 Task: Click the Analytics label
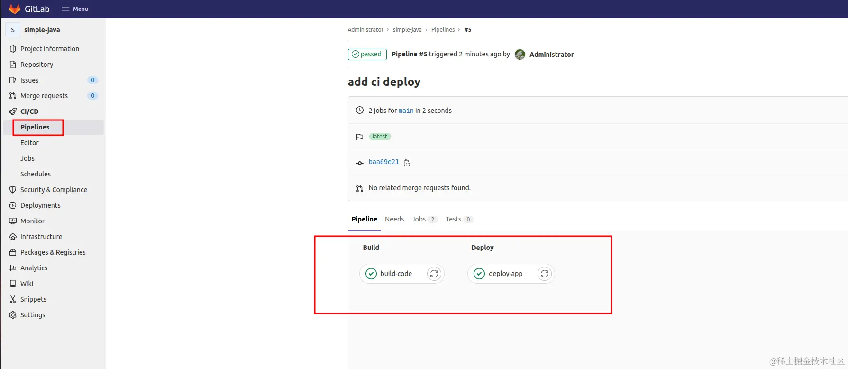tap(34, 268)
